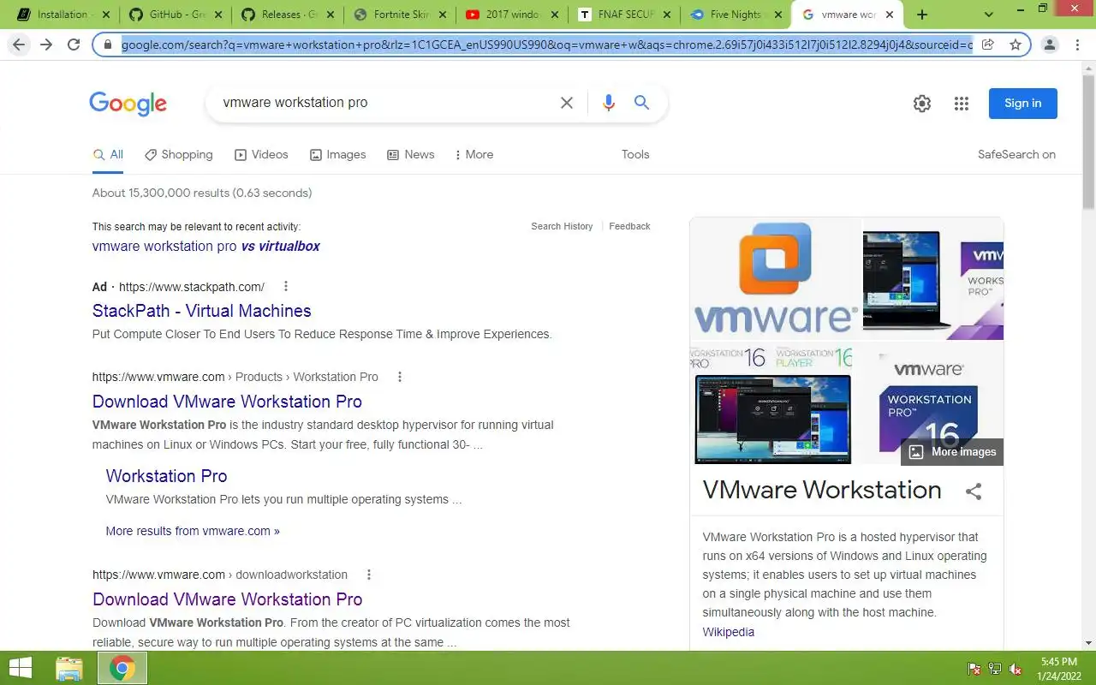Share VMware Workstation knowledge panel icon
Screen dimensions: 1096x685
(x=974, y=491)
